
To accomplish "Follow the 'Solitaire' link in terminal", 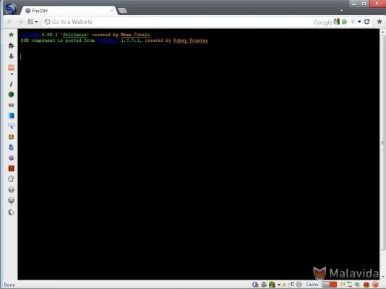I will (x=75, y=35).
